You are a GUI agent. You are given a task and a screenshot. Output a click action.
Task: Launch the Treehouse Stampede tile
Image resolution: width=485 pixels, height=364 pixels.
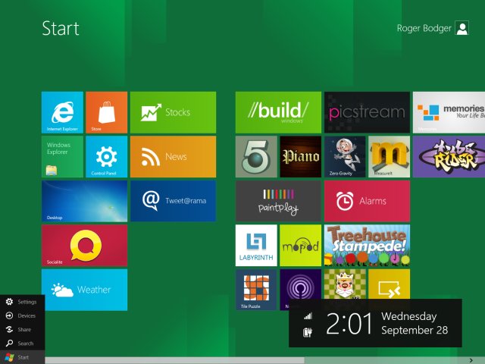[x=367, y=246]
